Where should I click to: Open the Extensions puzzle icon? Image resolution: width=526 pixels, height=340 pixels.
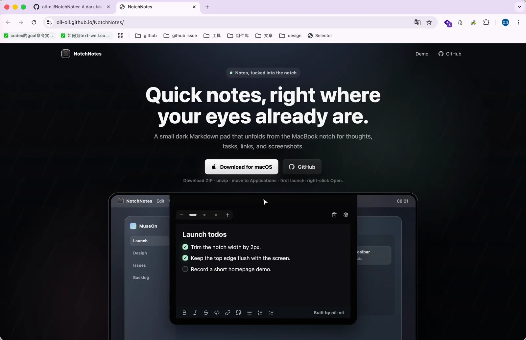click(x=486, y=22)
